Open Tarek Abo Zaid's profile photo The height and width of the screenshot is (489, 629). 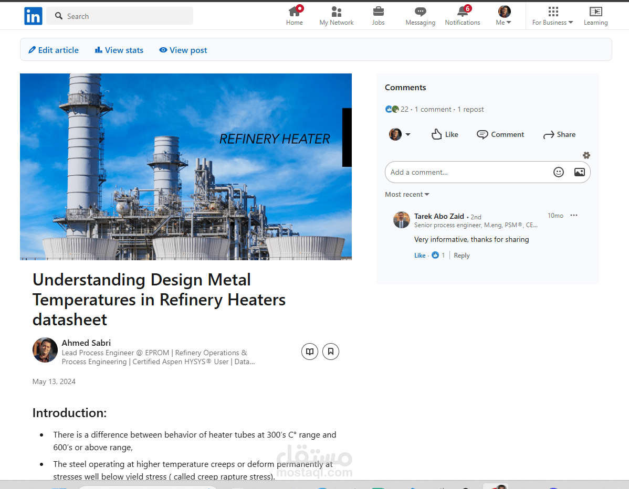(x=402, y=220)
